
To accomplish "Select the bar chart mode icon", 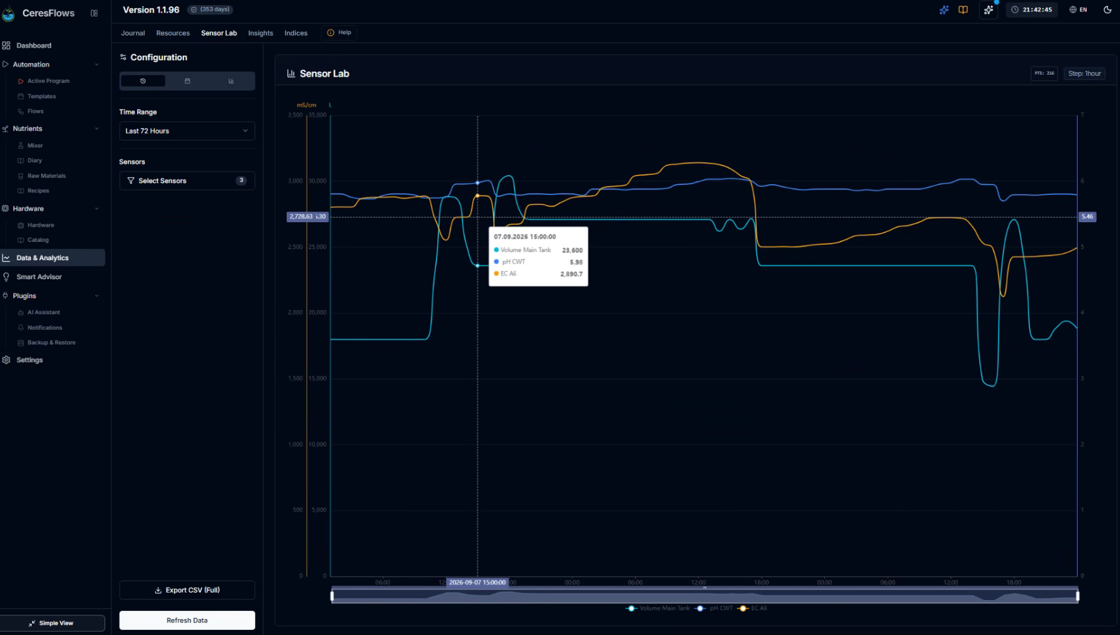I will pos(231,81).
